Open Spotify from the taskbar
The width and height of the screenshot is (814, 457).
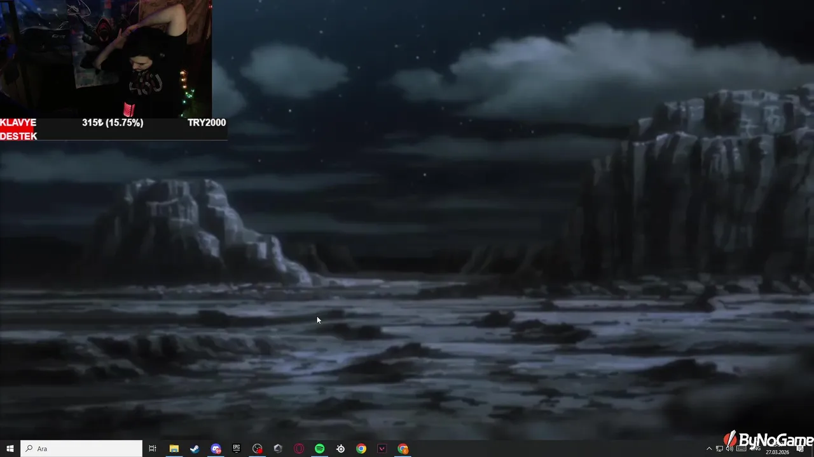tap(320, 449)
